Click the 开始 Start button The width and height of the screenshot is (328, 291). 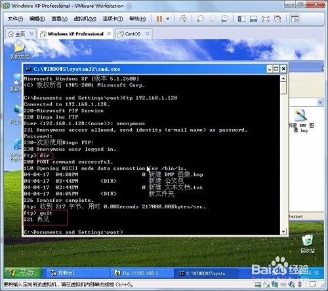(23, 273)
